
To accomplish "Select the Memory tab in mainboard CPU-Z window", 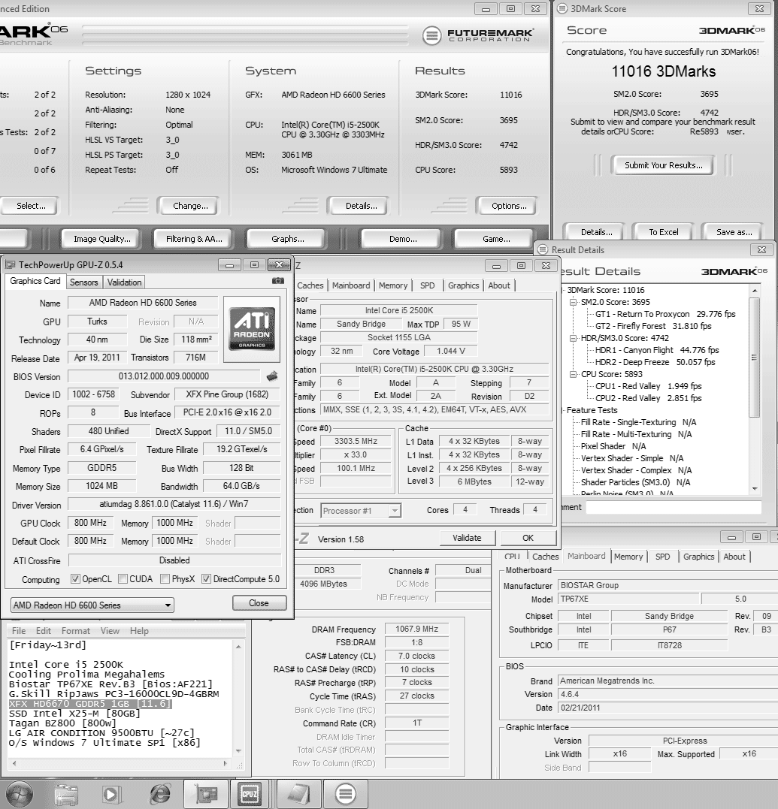I will point(628,557).
